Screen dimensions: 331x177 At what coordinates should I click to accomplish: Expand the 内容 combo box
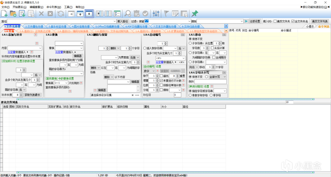click(x=40, y=48)
